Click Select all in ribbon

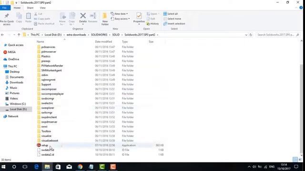click(171, 14)
